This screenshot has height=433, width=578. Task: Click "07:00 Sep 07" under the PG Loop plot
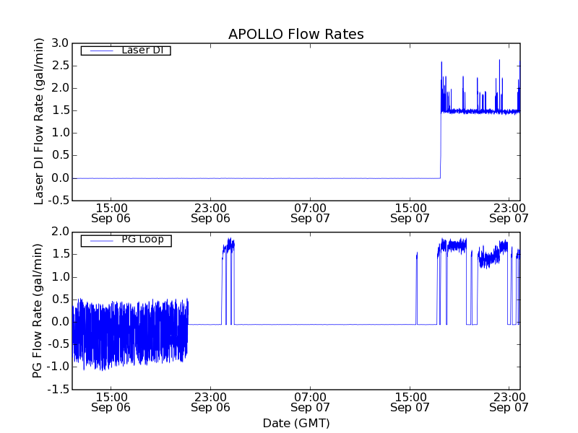pos(310,403)
